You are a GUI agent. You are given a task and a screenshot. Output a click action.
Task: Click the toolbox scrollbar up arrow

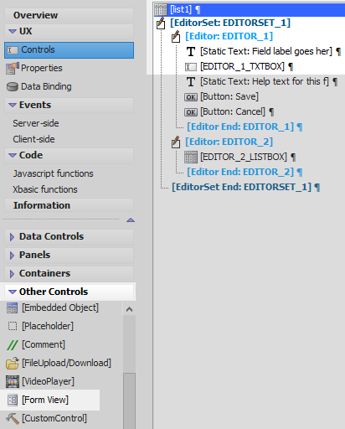(x=129, y=309)
